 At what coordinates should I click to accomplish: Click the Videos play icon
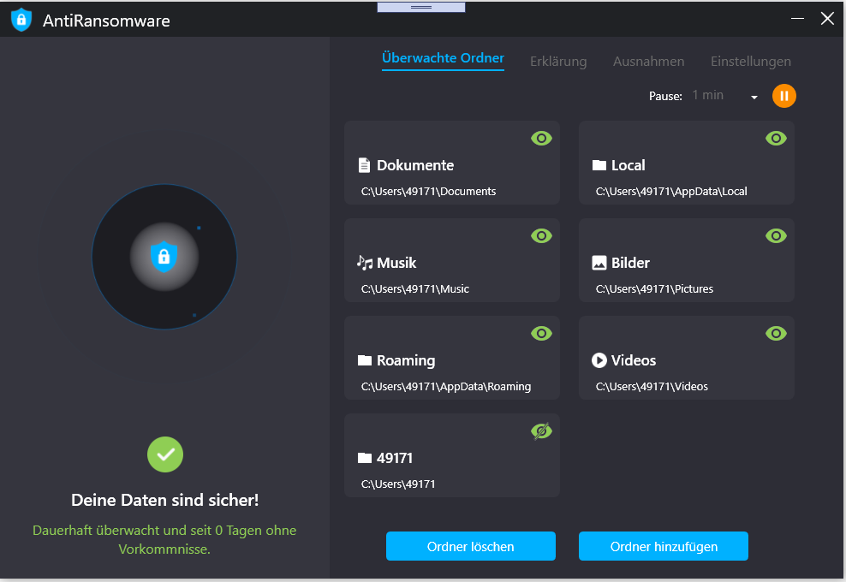pyautogui.click(x=599, y=360)
